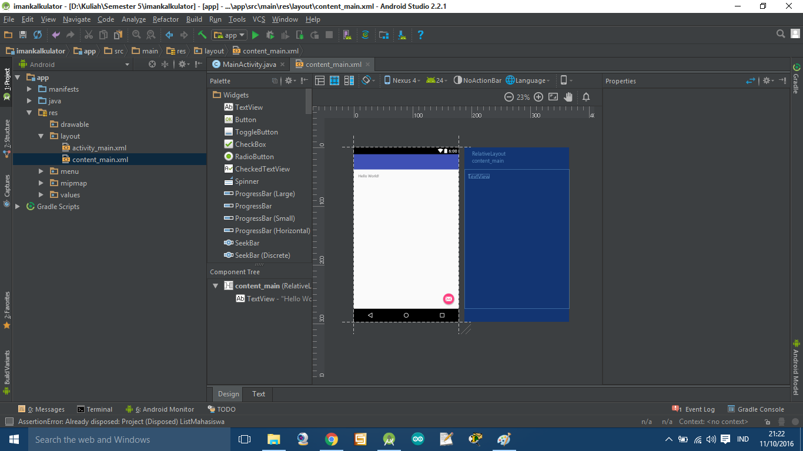Click the Search everywhere magnifier icon top right
The height and width of the screenshot is (451, 803).
coord(780,35)
